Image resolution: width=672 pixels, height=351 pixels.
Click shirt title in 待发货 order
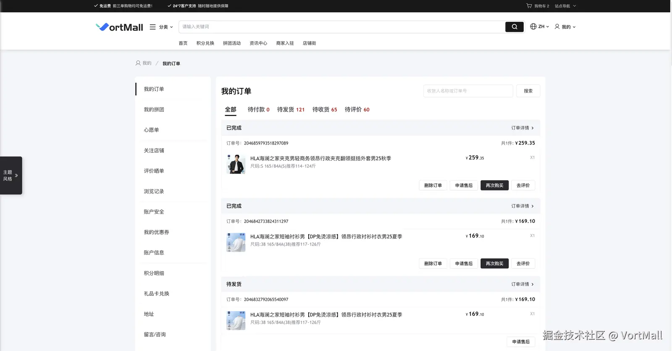pos(326,315)
